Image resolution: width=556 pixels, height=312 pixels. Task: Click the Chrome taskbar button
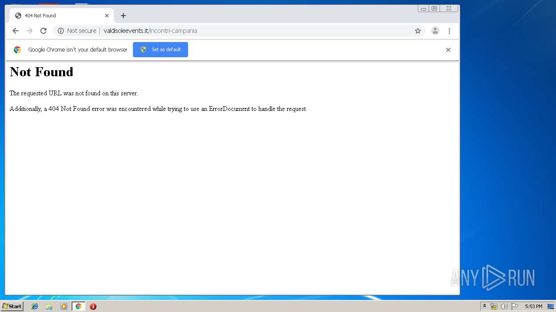pos(78,306)
